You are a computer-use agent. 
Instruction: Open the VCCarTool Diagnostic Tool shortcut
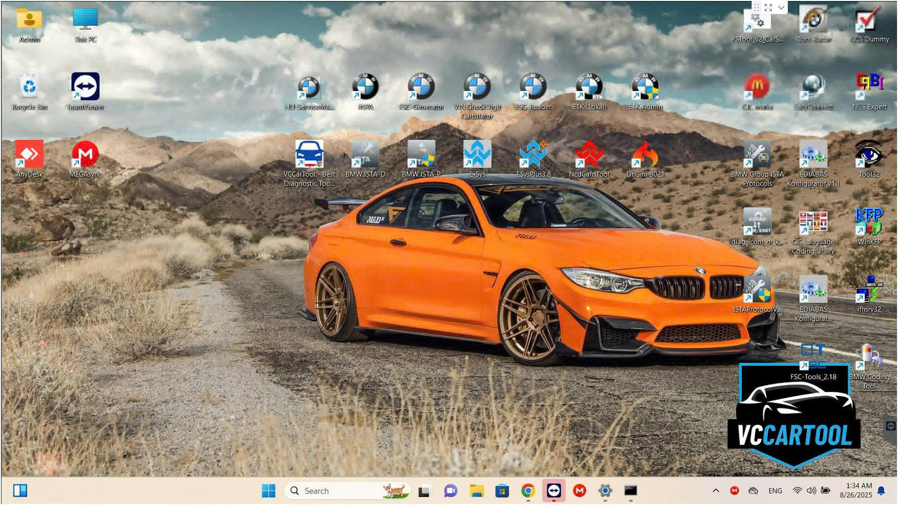tap(309, 155)
